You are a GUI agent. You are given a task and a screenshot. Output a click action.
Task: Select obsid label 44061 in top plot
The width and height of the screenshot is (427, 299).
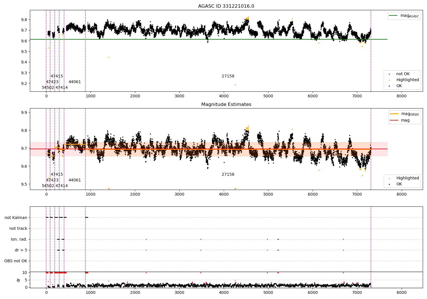75,82
